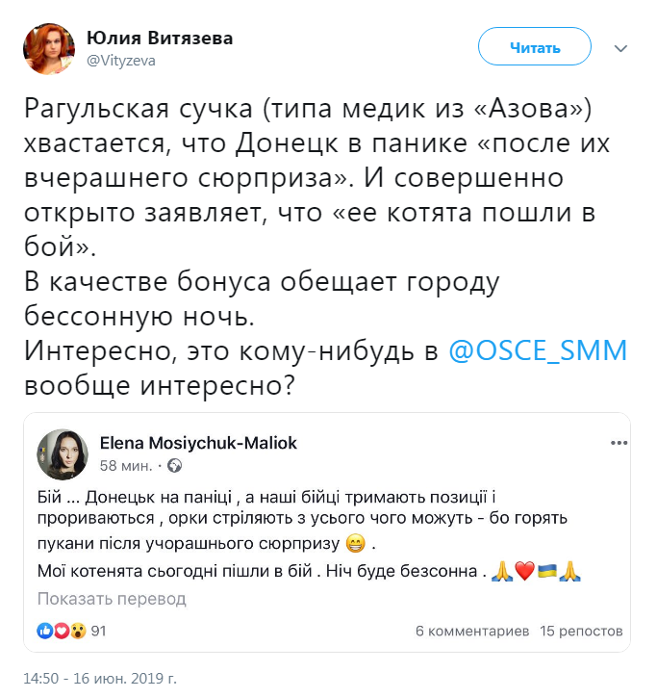This screenshot has width=657, height=698.
Task: Click Показать перевод translation link
Action: (112, 599)
